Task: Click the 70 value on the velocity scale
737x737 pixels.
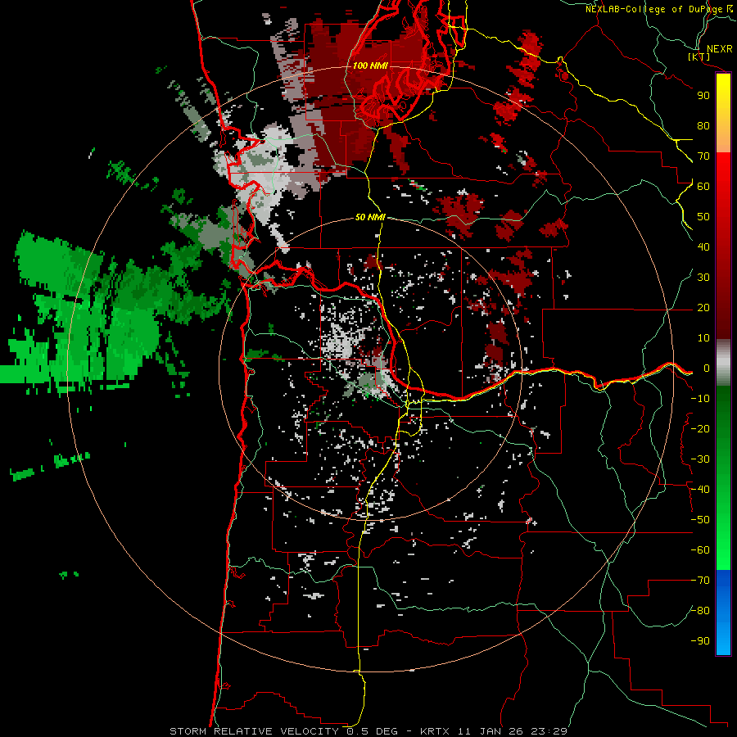Action: tap(703, 156)
